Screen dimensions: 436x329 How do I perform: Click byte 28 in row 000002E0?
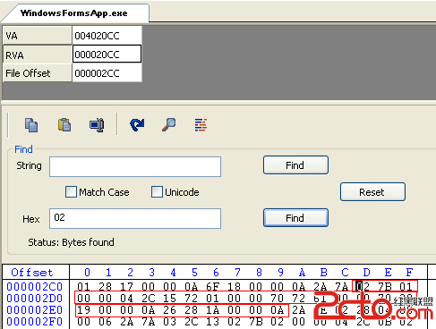[191, 310]
